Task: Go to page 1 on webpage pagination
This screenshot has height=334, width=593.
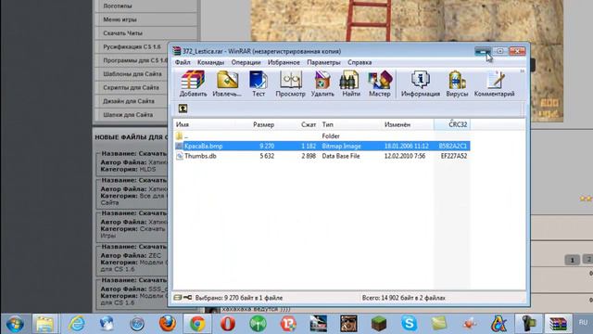Action: (572, 260)
